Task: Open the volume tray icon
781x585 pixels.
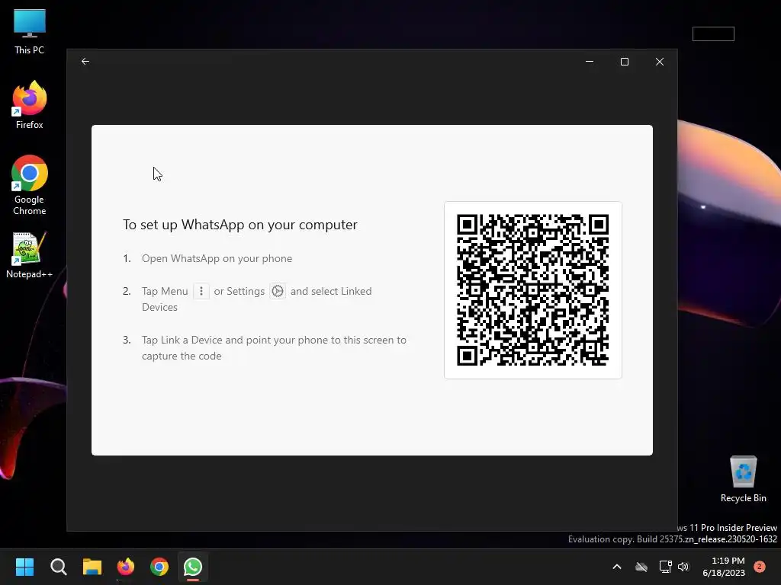Action: pos(683,567)
